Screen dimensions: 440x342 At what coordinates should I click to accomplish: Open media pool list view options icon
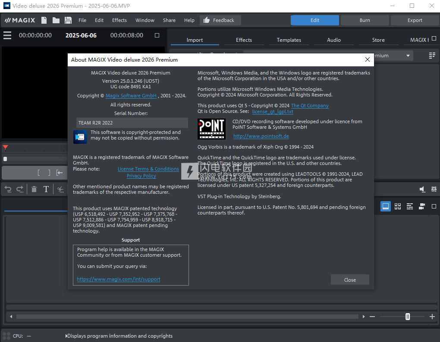[432, 56]
